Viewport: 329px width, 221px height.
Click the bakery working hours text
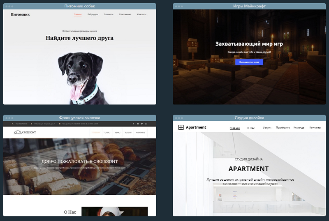pos(80,124)
